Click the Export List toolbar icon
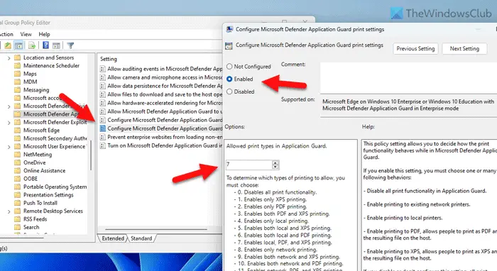This screenshot has width=497, height=271. (x=32, y=45)
